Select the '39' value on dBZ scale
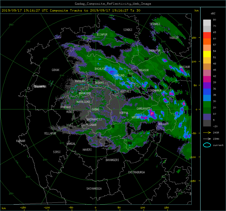Viewport: 226px width, 211px height. (x=214, y=82)
